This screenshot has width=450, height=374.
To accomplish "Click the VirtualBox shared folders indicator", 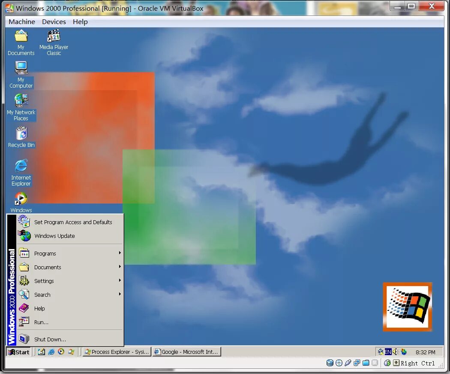I will 366,363.
